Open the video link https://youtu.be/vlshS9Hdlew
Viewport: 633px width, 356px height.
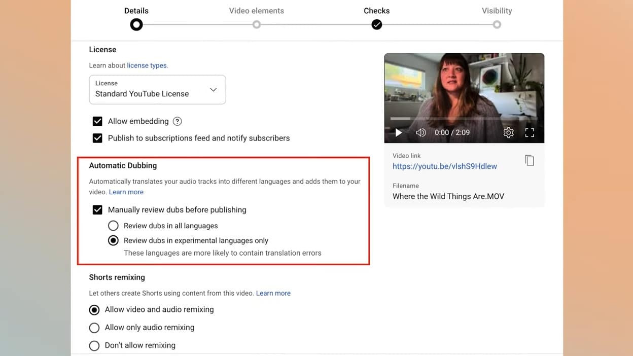tap(445, 166)
